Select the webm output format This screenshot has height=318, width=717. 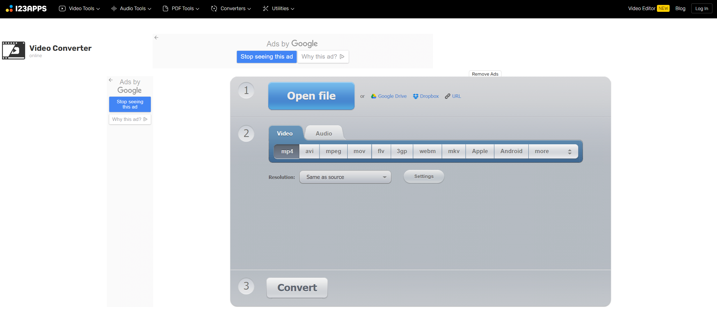tap(427, 151)
